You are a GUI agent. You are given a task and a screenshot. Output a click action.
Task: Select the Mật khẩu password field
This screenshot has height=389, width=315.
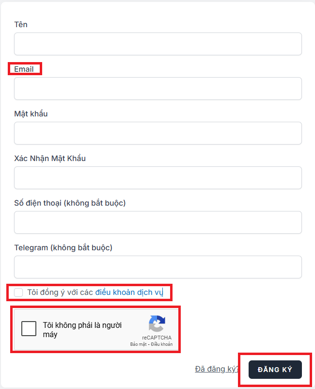(x=158, y=133)
